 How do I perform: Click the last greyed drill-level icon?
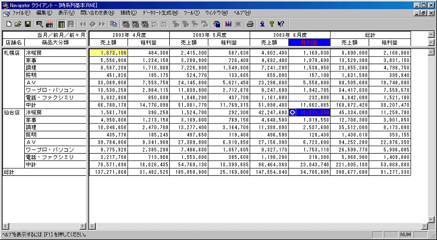(x=205, y=24)
